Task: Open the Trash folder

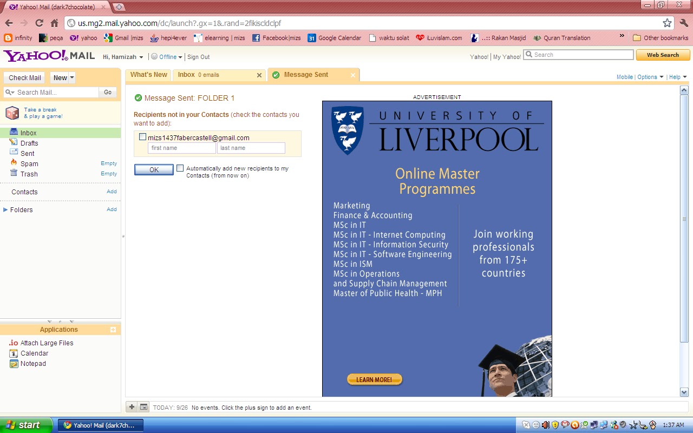Action: (29, 174)
